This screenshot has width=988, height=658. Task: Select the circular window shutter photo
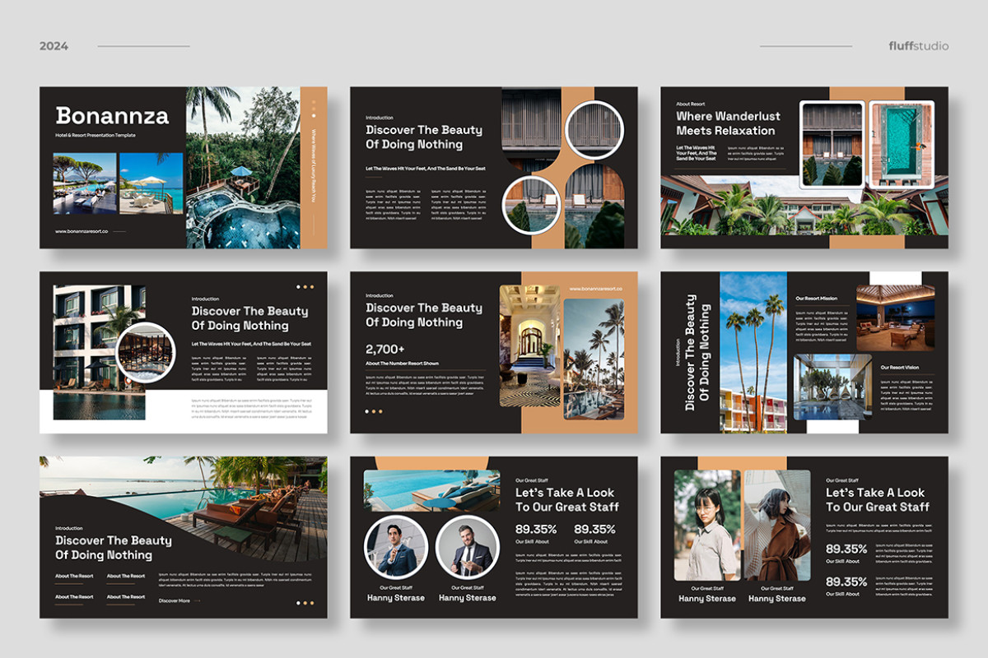coord(594,128)
